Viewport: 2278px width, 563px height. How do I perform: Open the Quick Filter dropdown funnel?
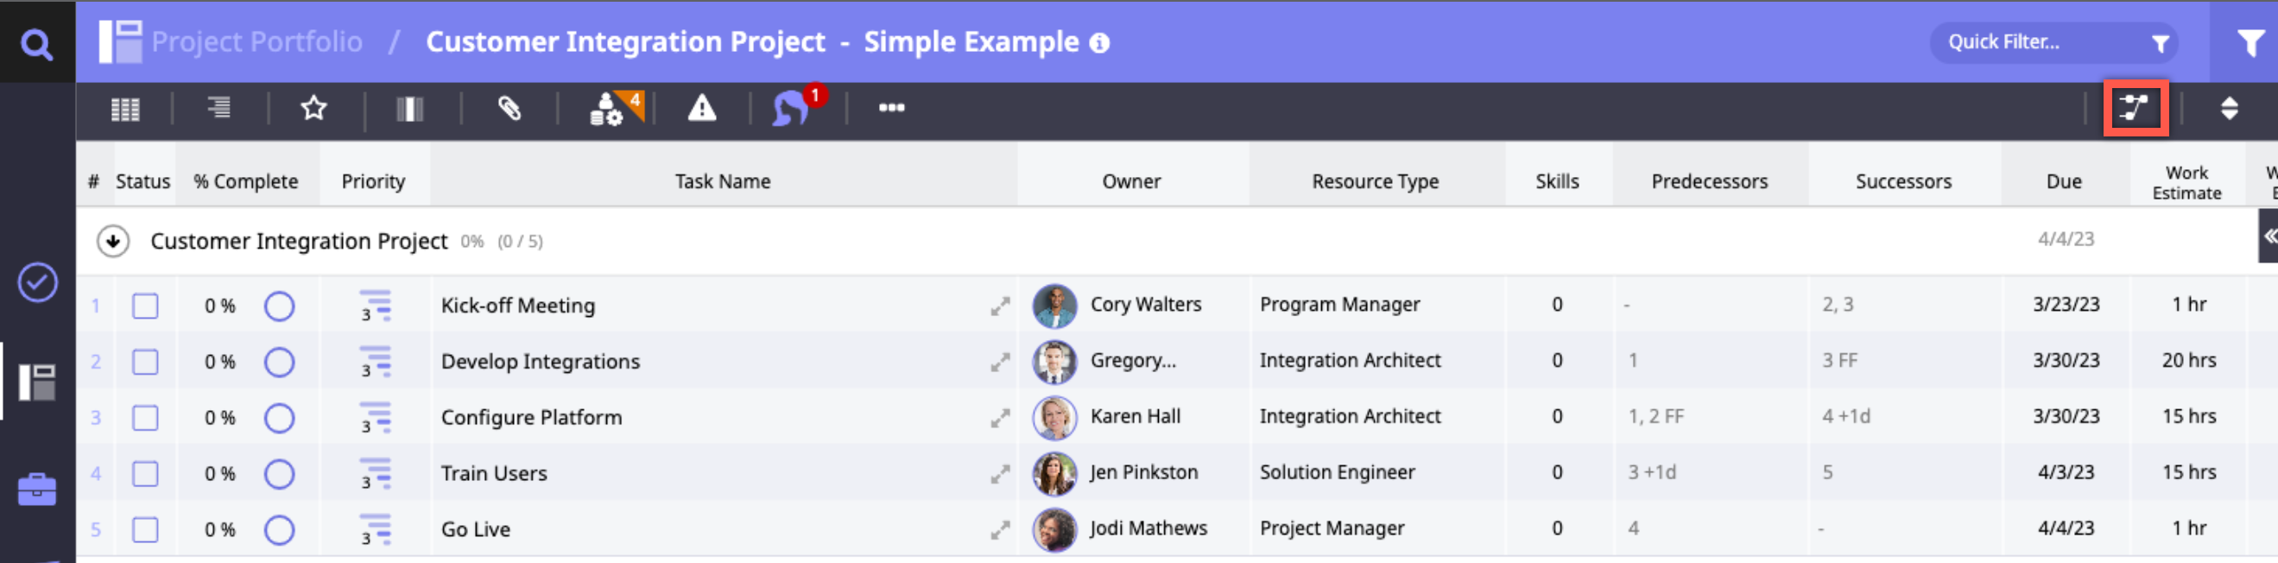point(2160,42)
